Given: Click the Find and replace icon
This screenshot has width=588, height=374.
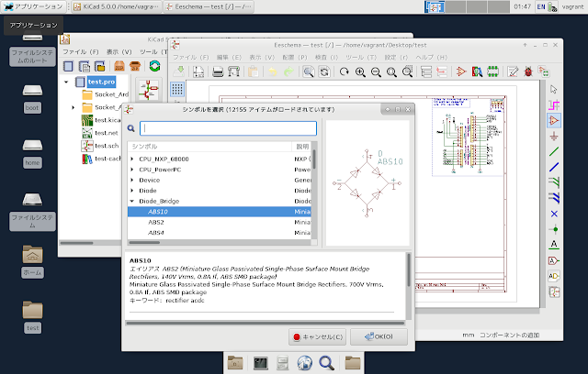Looking at the screenshot, I should pyautogui.click(x=324, y=71).
